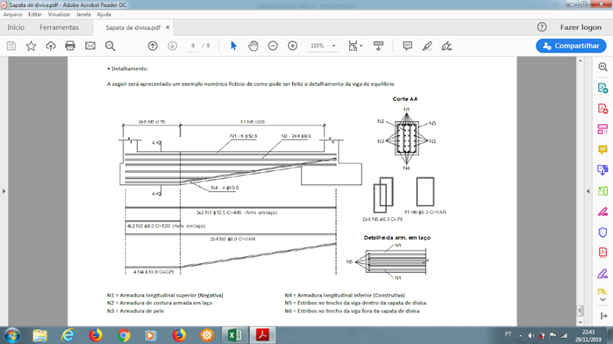
Task: Zoom out with the minus icon
Action: 273,46
